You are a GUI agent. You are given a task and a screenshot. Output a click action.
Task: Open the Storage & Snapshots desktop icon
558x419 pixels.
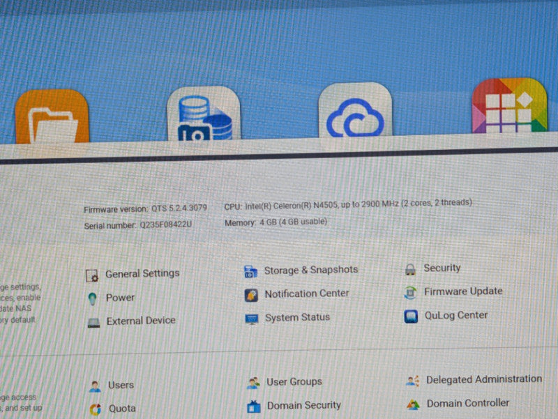[x=204, y=114]
